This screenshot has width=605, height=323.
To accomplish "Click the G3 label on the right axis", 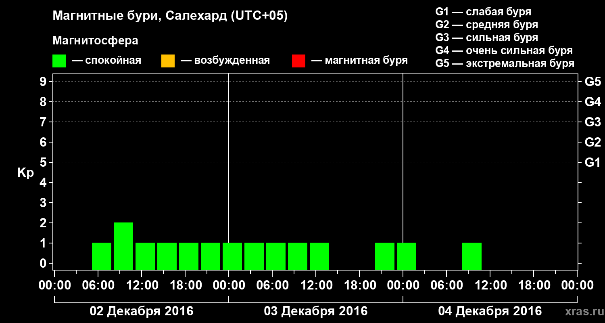I will (x=592, y=122).
